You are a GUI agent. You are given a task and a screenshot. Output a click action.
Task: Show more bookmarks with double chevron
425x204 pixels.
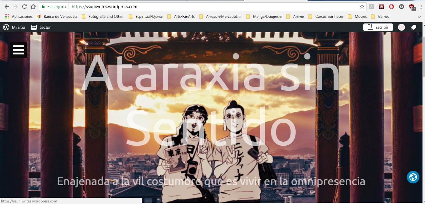tap(419, 17)
